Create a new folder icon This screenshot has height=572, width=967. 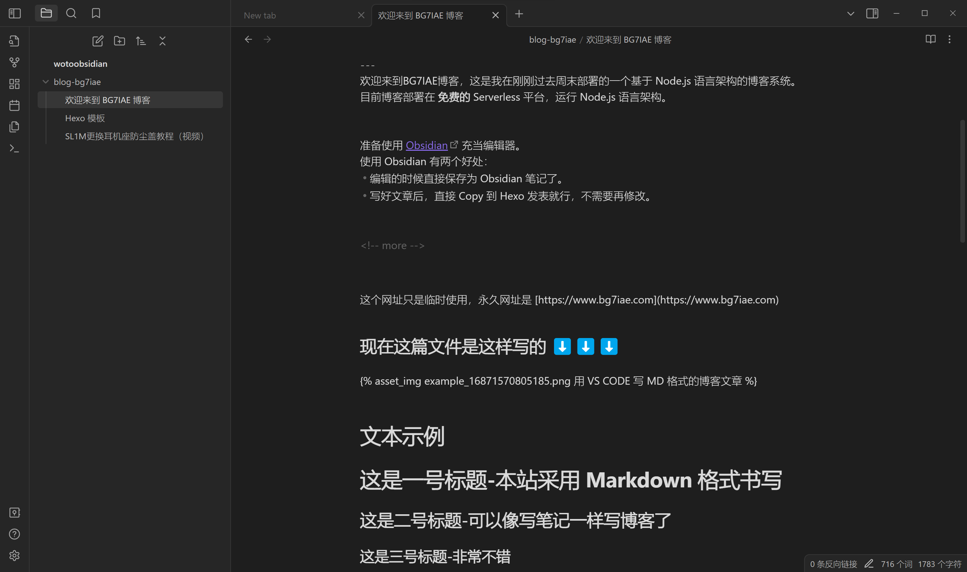click(x=120, y=41)
